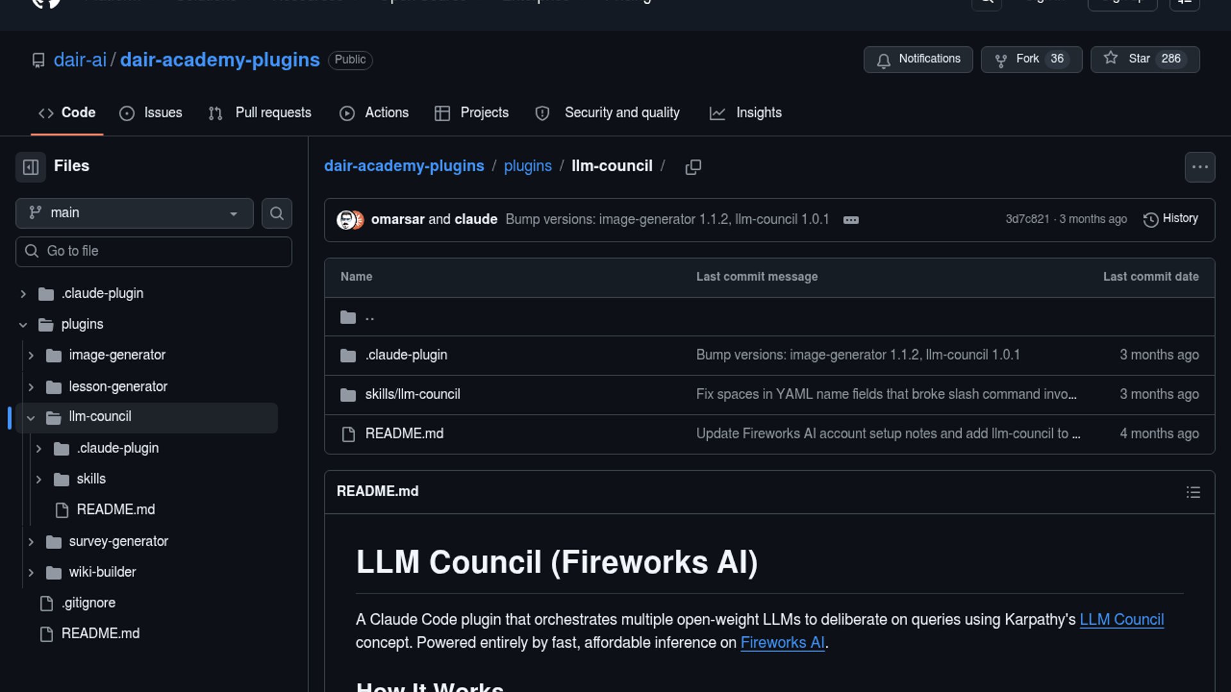Open skills/llm-council folder in table
1231x692 pixels.
[x=412, y=395]
